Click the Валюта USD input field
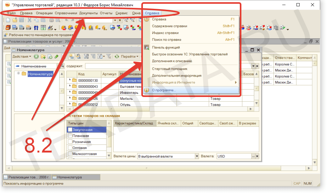The width and height of the screenshot is (327, 193). tap(234, 156)
